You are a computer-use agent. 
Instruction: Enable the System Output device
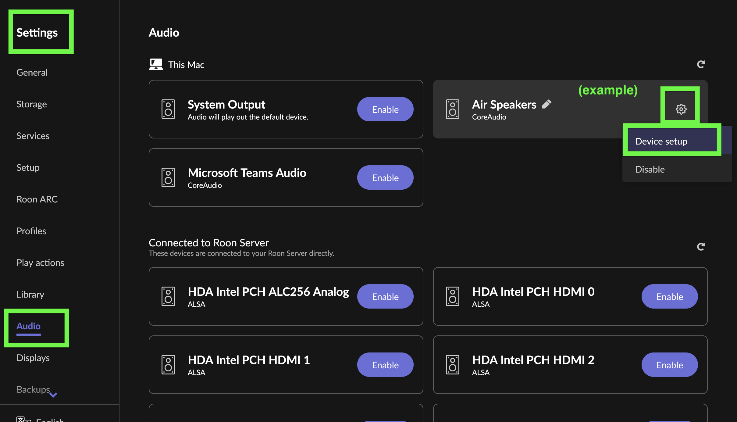click(385, 109)
